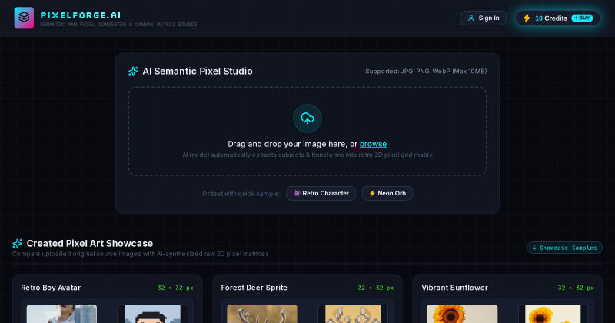
Task: Open Vibrant Sunflower original photo thumbnail
Action: (462, 314)
